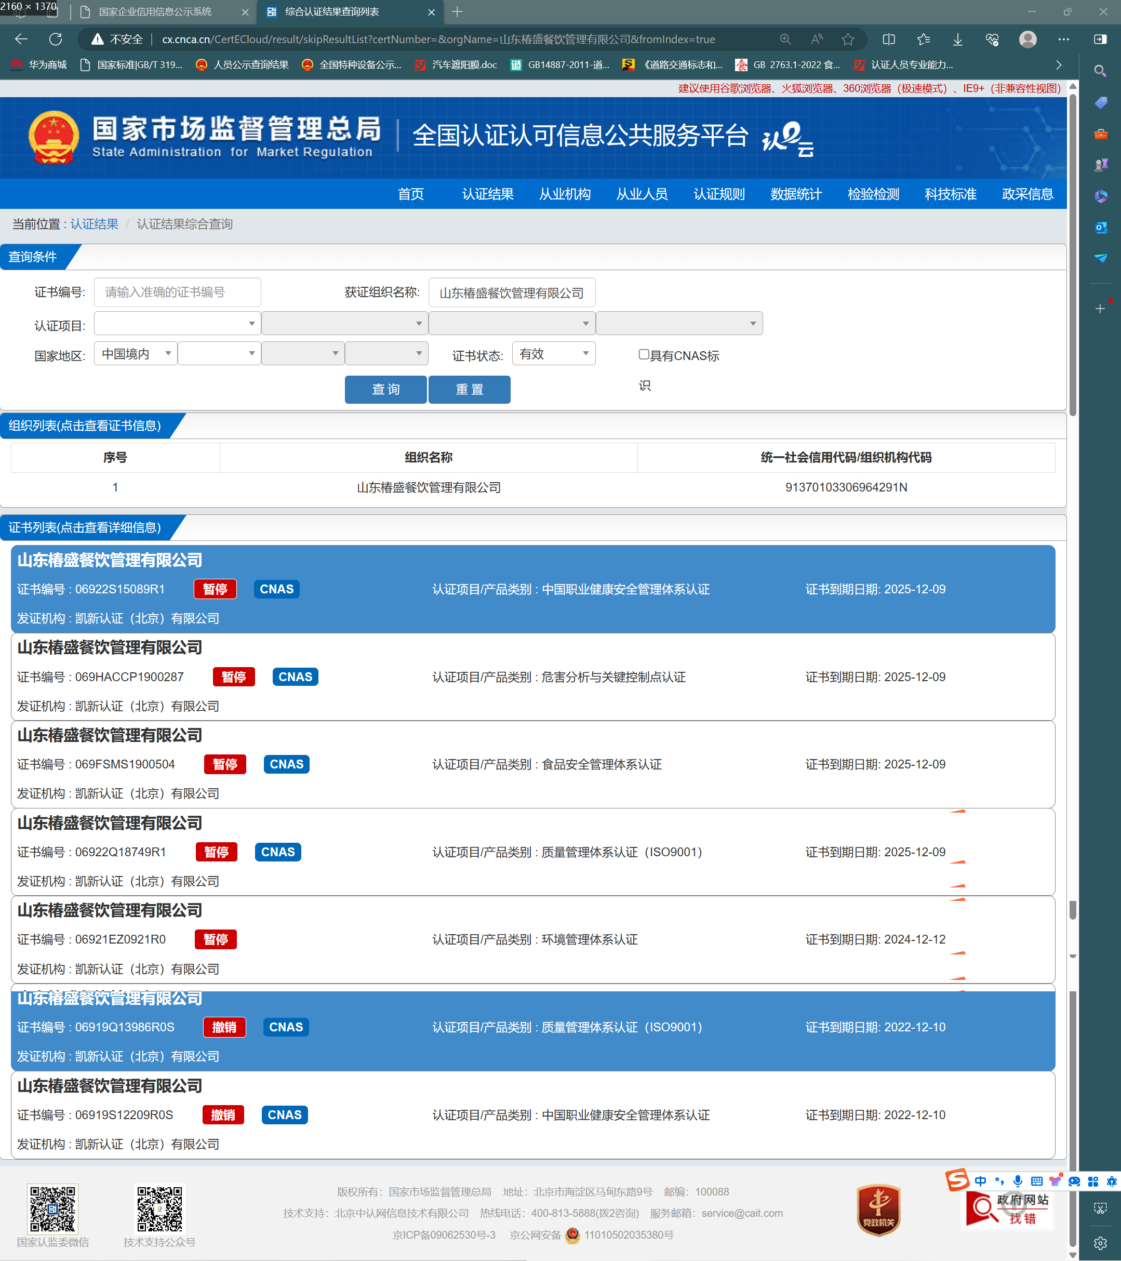Switch to the 国家企业信用信息公示系统 tab
Image resolution: width=1121 pixels, height=1261 pixels.
coord(164,12)
